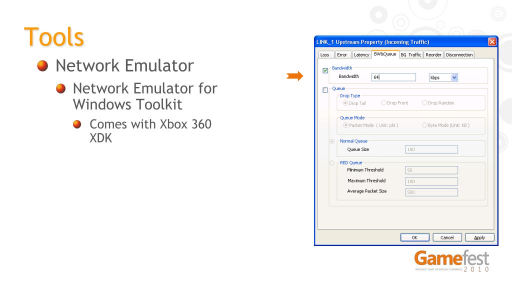Click the Queue Size input field
The width and height of the screenshot is (512, 288).
click(431, 149)
